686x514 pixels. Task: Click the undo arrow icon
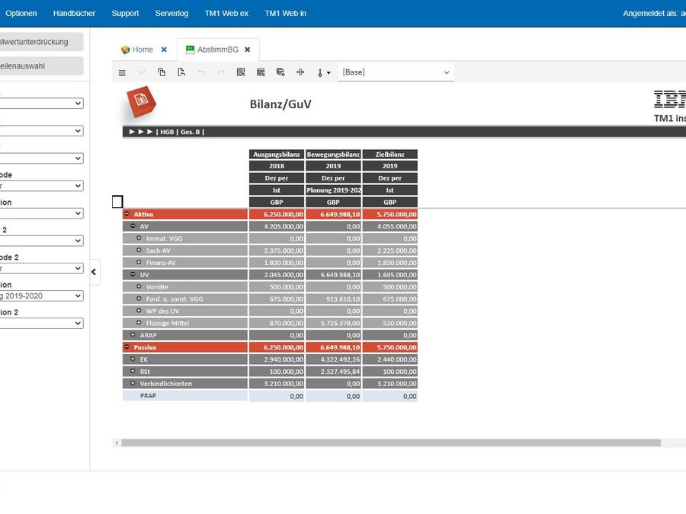[x=201, y=72]
